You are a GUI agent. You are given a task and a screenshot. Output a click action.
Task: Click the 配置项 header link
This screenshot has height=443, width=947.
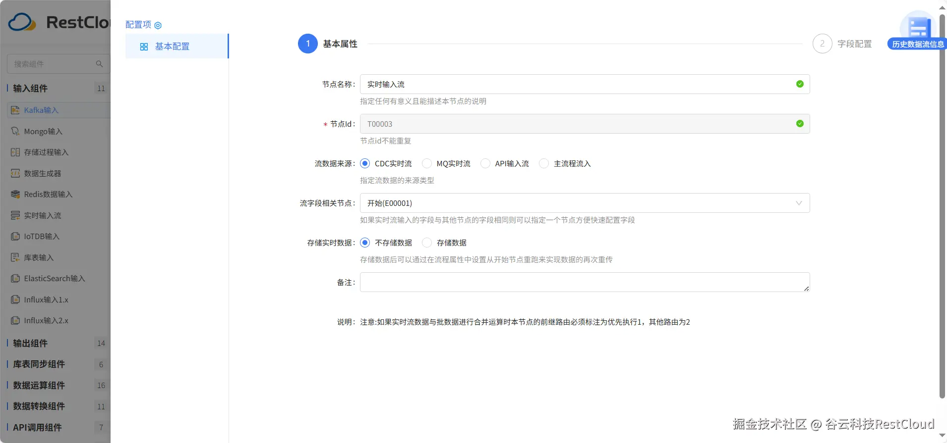click(x=138, y=25)
